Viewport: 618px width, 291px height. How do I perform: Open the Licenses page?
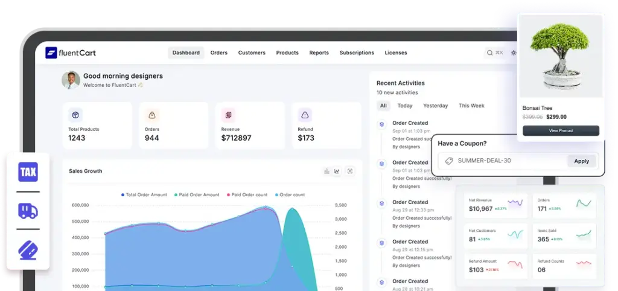point(396,53)
